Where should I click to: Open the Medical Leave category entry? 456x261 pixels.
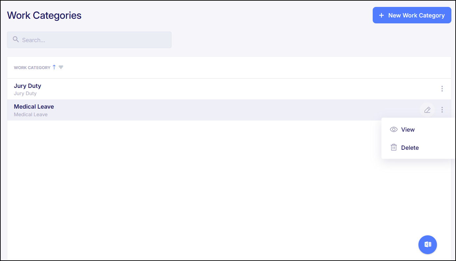34,106
